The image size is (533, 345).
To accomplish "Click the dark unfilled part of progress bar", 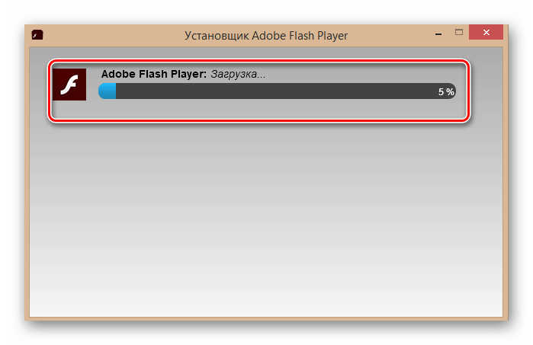I will pos(275,91).
